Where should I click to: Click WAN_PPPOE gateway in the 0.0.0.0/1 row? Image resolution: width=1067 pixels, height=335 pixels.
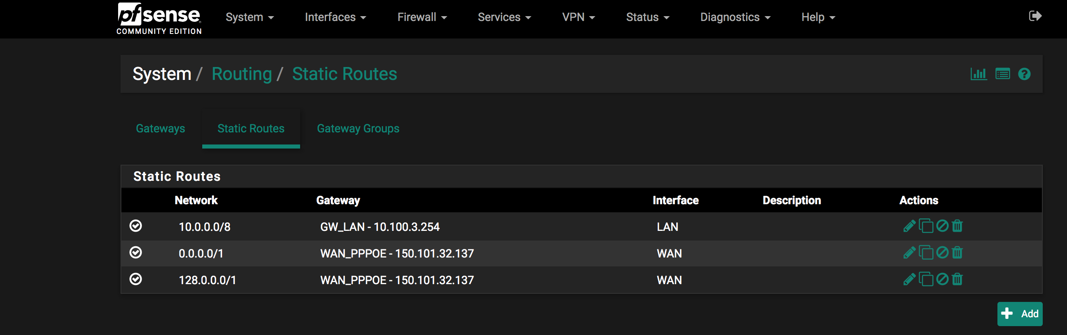click(x=397, y=253)
